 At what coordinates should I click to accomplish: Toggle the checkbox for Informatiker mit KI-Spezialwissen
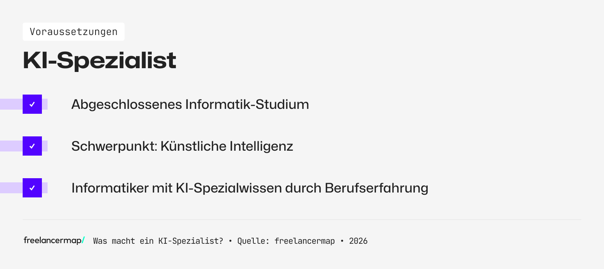[32, 188]
